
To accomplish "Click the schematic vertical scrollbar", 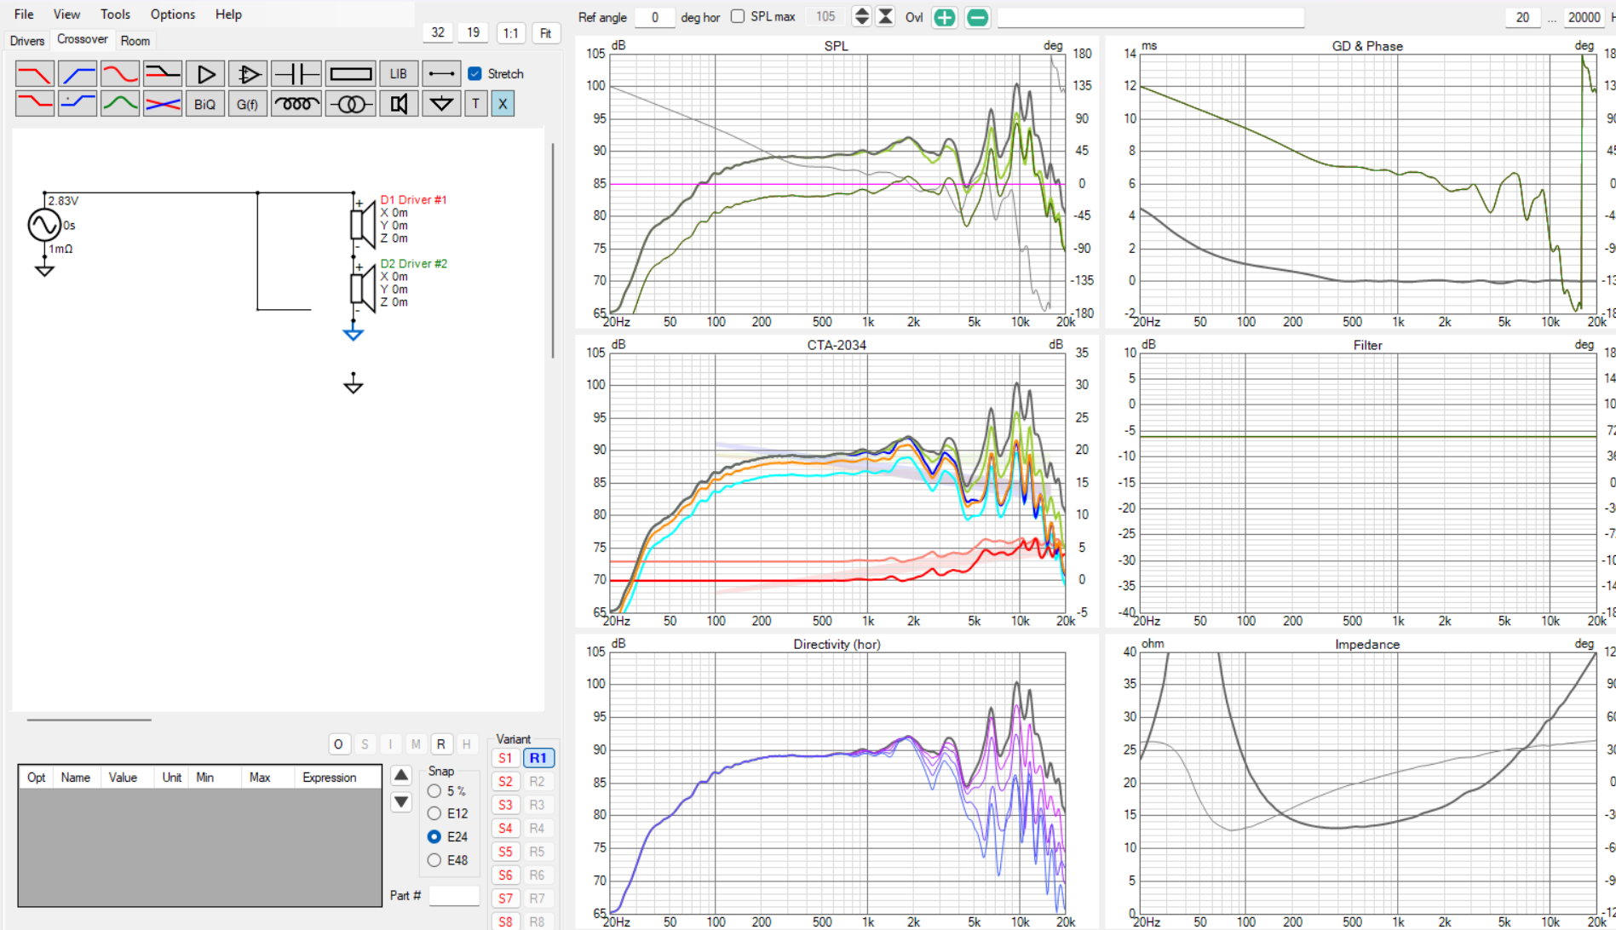I will (553, 250).
